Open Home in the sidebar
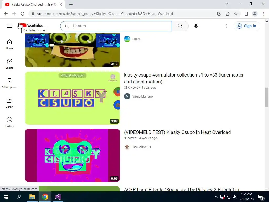Image resolution: width=269 pixels, height=202 pixels. (9, 44)
